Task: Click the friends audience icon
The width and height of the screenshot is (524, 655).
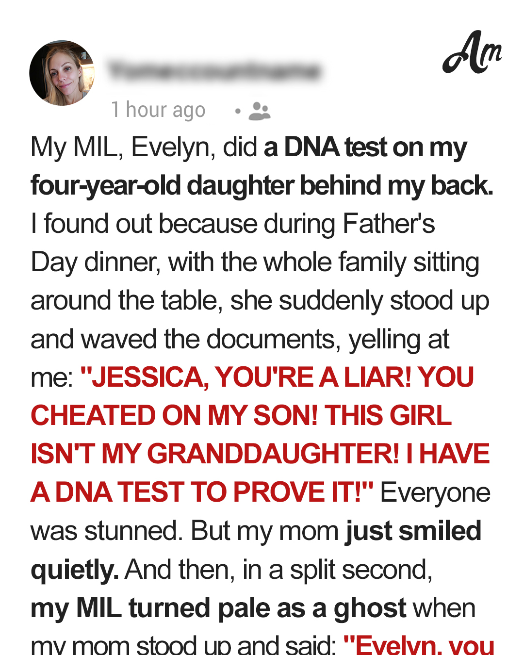Action: (x=260, y=111)
